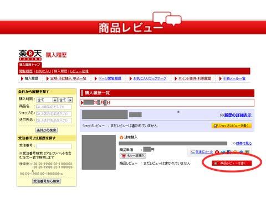Open 購入履歴 in the red navigation bar

click(x=60, y=71)
